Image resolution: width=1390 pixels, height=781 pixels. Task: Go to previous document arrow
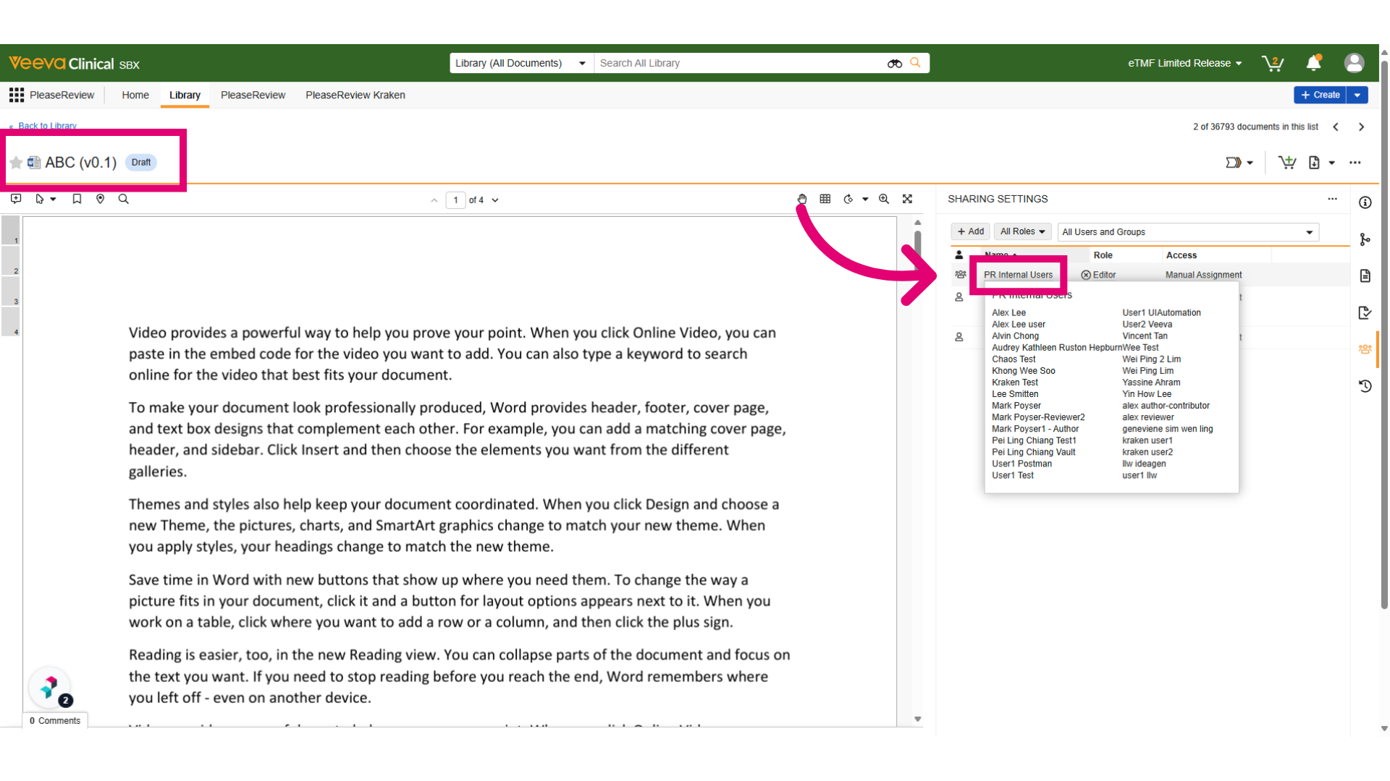tap(1336, 127)
